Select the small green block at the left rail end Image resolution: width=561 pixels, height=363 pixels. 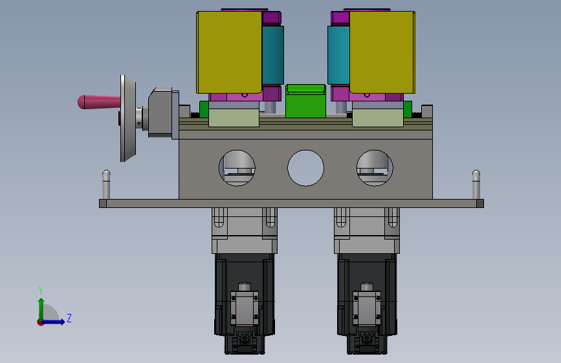[x=204, y=109]
